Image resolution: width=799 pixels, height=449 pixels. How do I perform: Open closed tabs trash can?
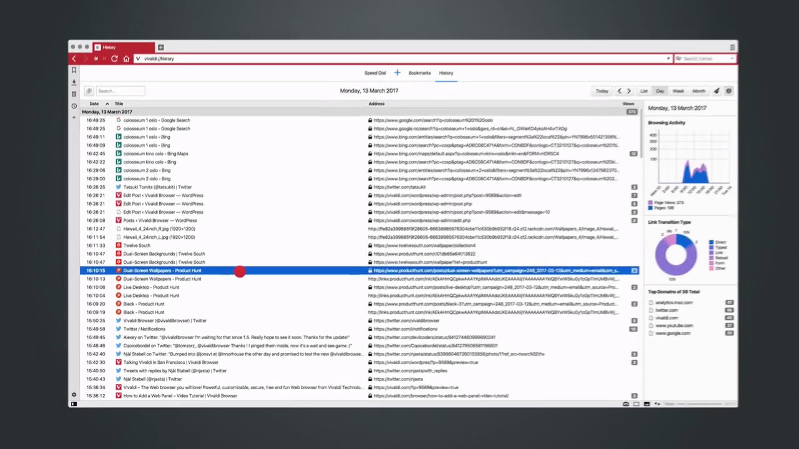[732, 47]
